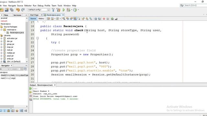The height and width of the screenshot is (116, 207).
Task: Open the Output panel settings icon
Action: coord(31,100)
